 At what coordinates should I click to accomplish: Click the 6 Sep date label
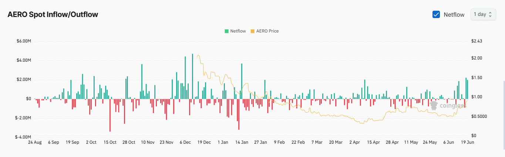[x=53, y=142]
